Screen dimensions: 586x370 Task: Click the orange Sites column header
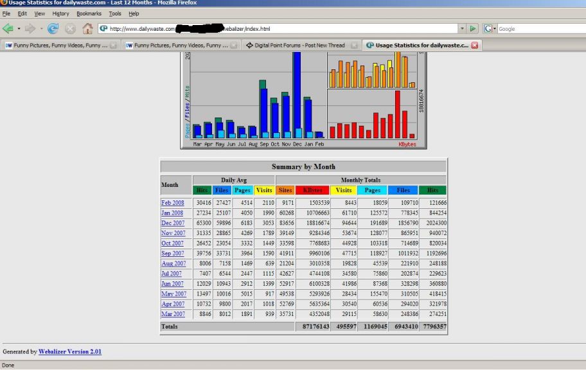(285, 190)
